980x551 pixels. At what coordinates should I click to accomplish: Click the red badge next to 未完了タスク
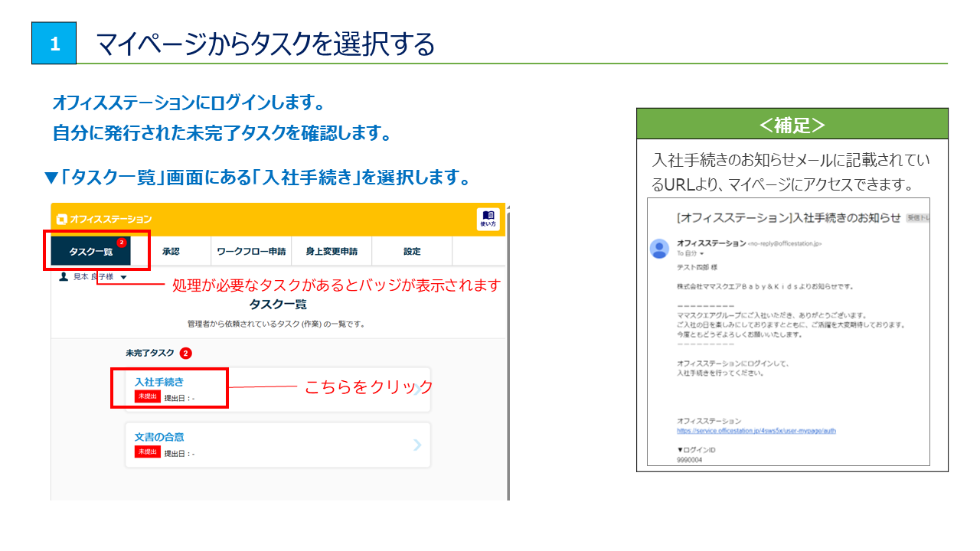185,354
